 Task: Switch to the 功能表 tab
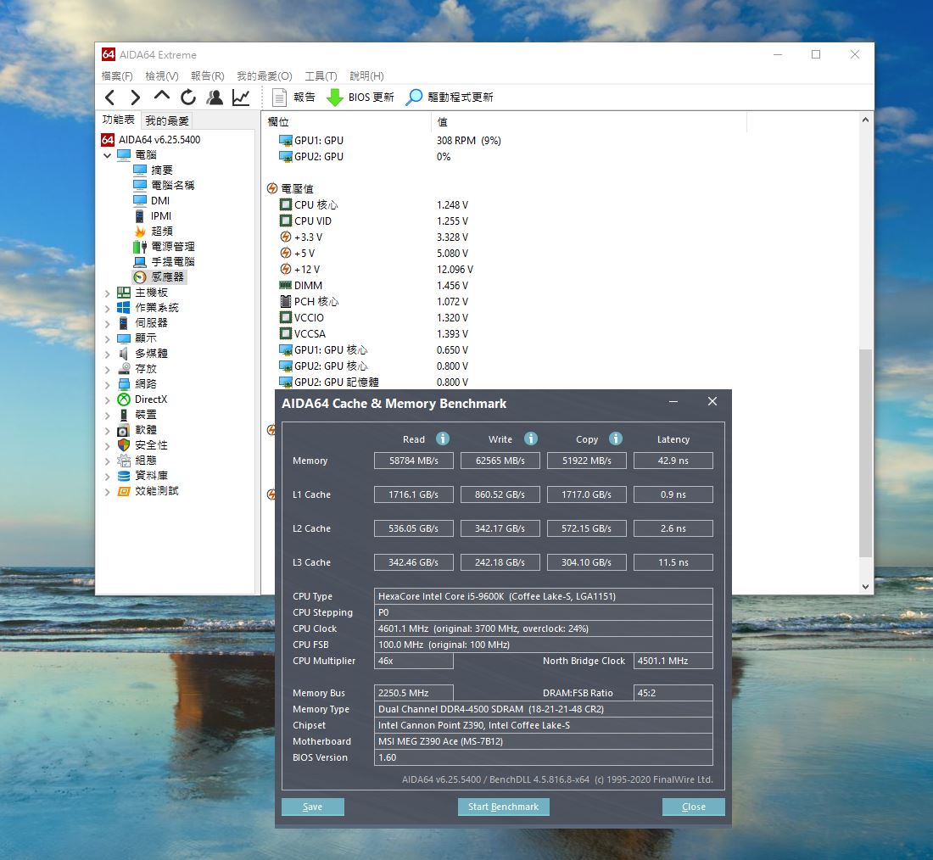tap(119, 120)
